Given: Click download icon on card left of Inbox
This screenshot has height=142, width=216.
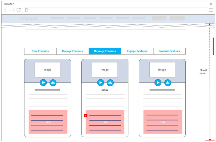Looking at the screenshot, I should pos(53,83).
